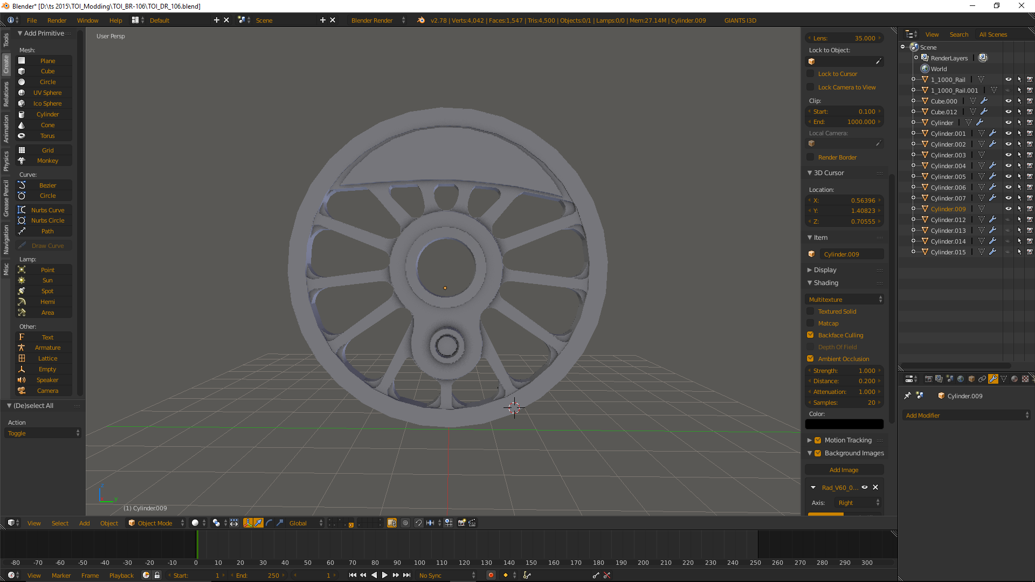Click the Render Border option
Viewport: 1035px width, 582px height.
click(837, 157)
